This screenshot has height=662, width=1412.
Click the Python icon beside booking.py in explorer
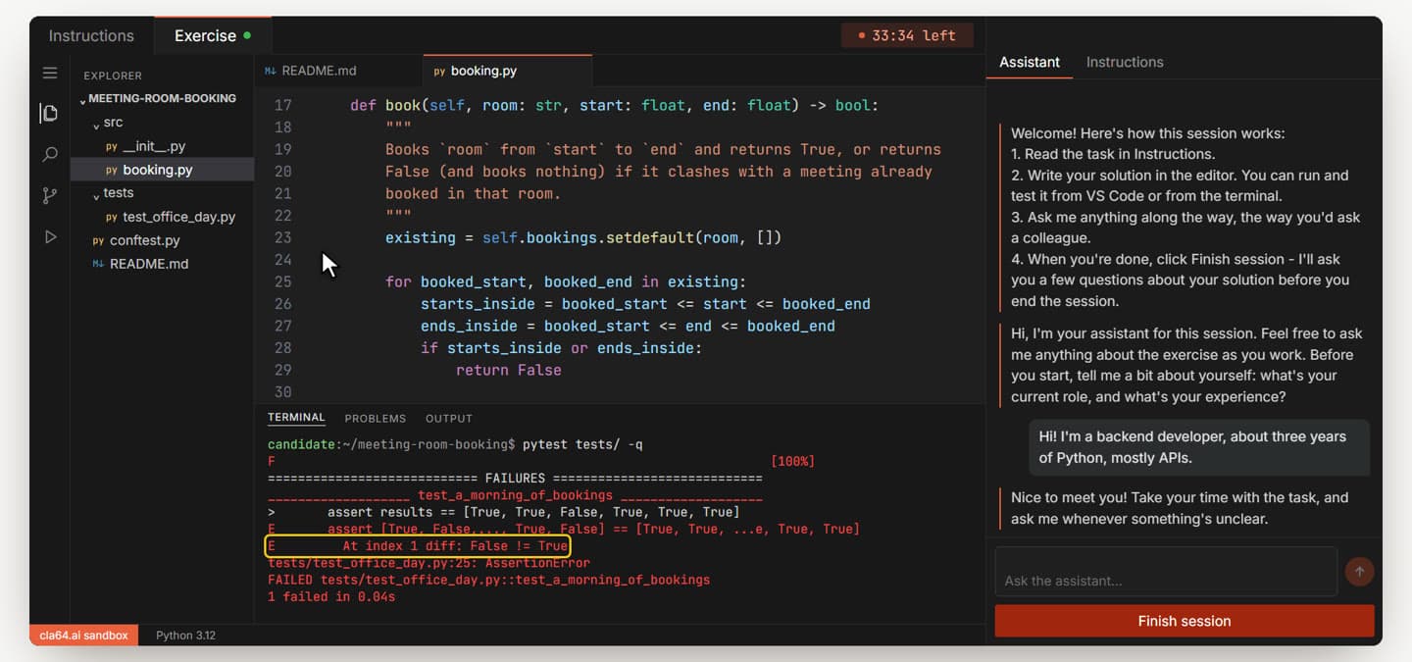(112, 170)
